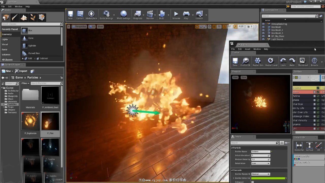
Task: Click the Save button in main toolbar
Action: pos(70,15)
